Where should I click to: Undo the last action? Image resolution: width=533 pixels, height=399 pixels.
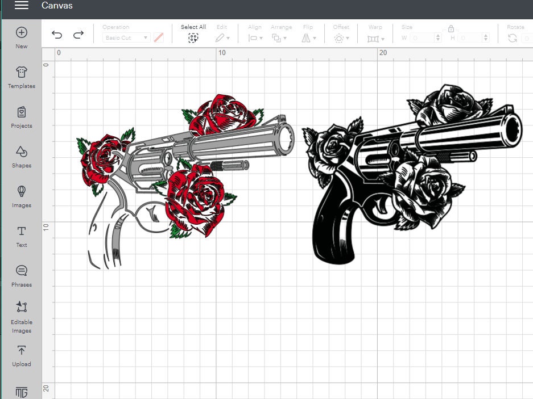57,34
